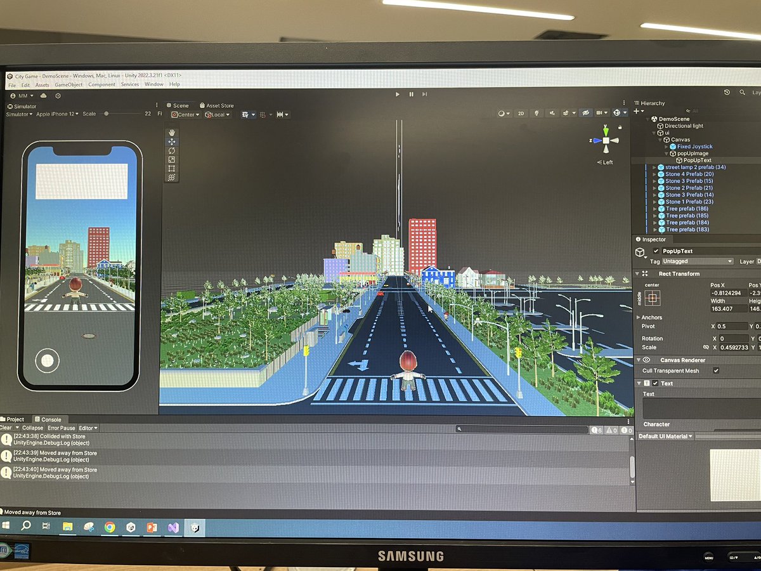Screen dimensions: 761x571
Task: Open scene camera settings dropdown
Action: pyautogui.click(x=602, y=113)
